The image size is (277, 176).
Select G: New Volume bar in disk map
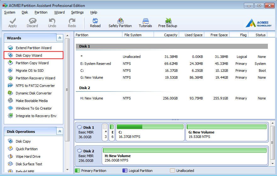(227, 132)
